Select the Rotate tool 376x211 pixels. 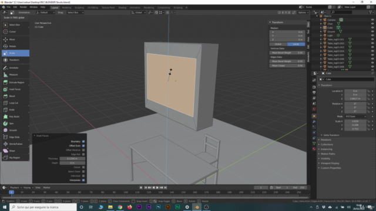[15, 46]
